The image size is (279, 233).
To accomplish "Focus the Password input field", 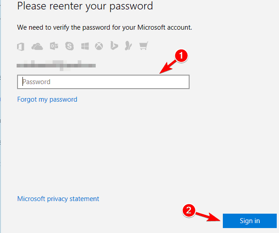I will click(103, 82).
